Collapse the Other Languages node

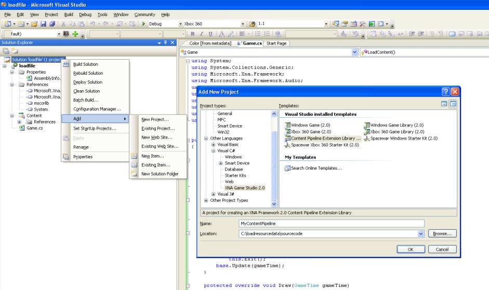pyautogui.click(x=206, y=139)
